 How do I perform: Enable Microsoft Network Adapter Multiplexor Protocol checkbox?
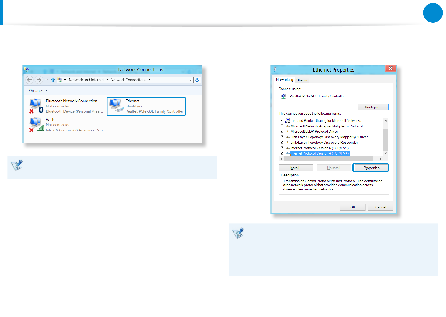282,126
